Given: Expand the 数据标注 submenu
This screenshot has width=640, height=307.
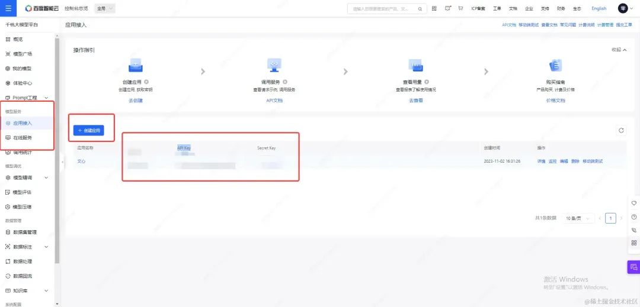Looking at the screenshot, I should click(x=46, y=247).
